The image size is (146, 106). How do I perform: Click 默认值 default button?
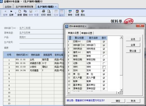point(133,51)
